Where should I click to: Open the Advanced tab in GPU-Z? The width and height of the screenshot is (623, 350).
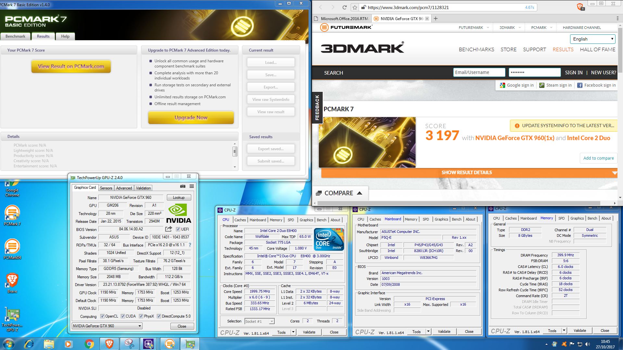(124, 188)
